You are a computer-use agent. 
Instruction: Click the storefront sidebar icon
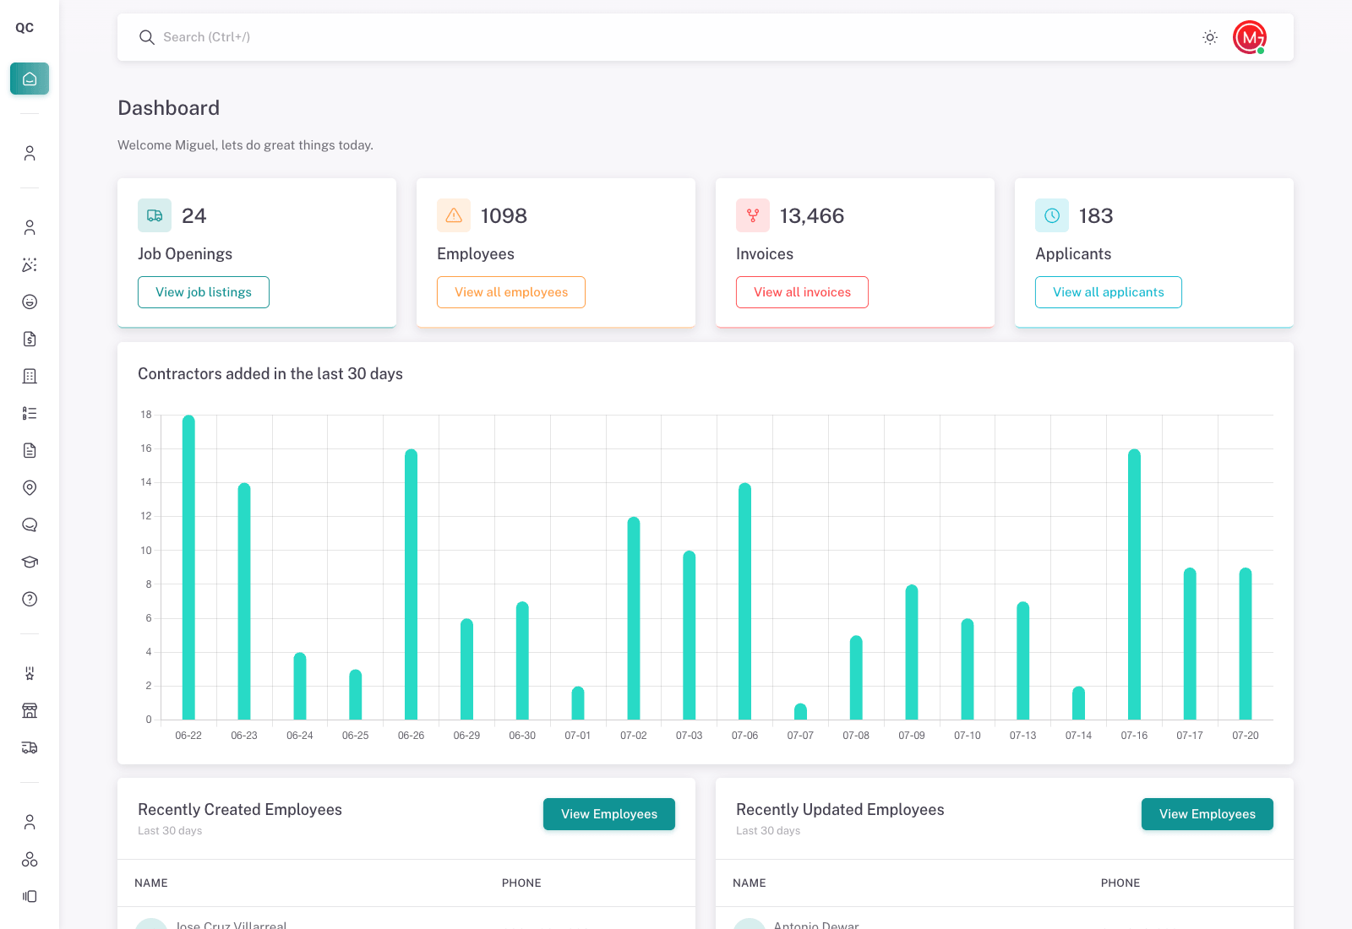(30, 710)
